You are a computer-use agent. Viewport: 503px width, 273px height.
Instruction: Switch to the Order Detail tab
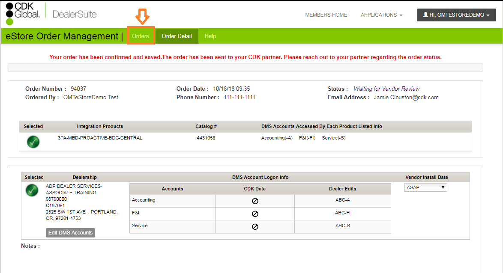point(177,36)
